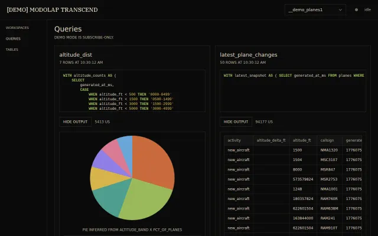This screenshot has width=378, height=236.
Task: Click the 50 ROWS AT 10:30:12 AM label
Action: tap(243, 63)
